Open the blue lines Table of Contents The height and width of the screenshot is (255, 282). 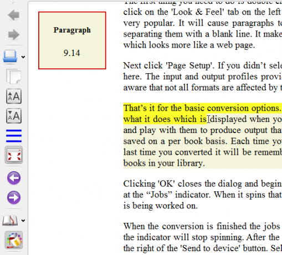(x=14, y=136)
